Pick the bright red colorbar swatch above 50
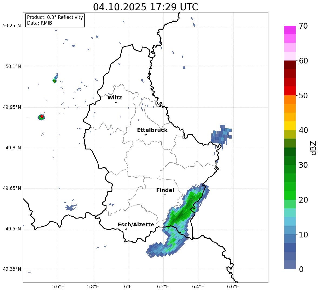Viewport: 320px width, 292px height. pyautogui.click(x=290, y=91)
